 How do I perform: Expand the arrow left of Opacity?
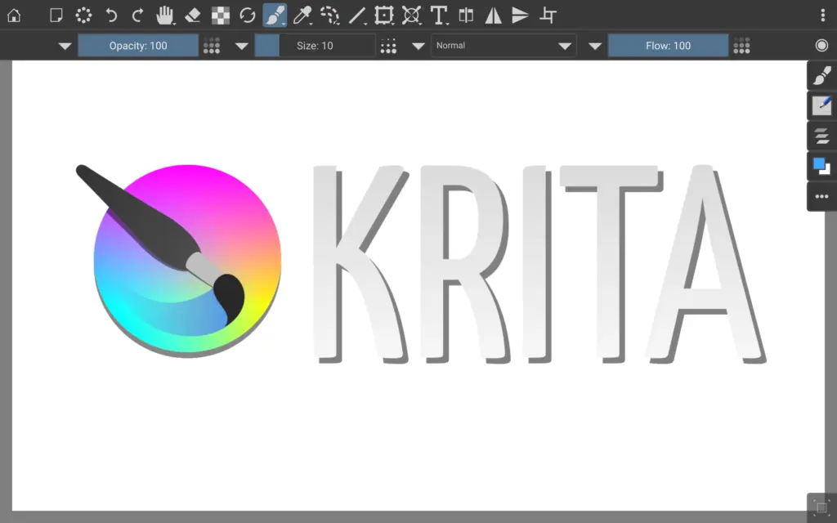coord(65,47)
